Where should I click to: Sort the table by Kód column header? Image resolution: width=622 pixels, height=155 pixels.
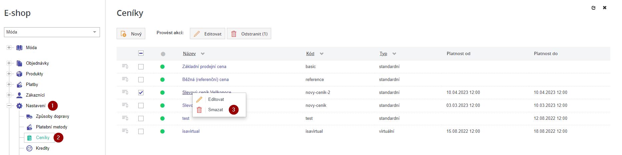pyautogui.click(x=310, y=54)
